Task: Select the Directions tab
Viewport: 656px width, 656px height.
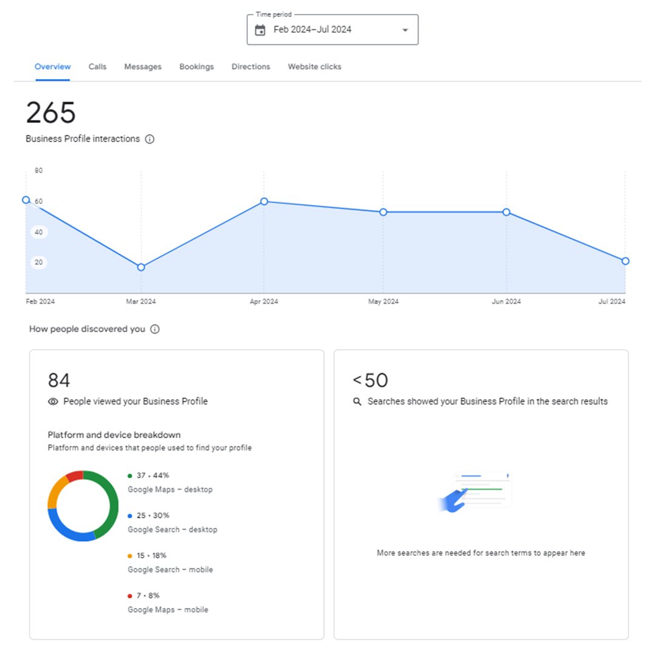Action: coord(251,67)
